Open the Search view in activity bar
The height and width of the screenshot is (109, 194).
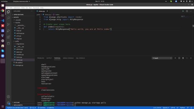click(x=8, y=18)
